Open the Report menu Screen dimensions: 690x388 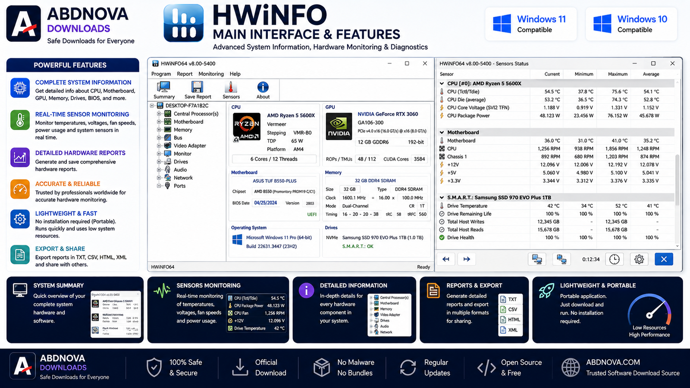click(185, 74)
